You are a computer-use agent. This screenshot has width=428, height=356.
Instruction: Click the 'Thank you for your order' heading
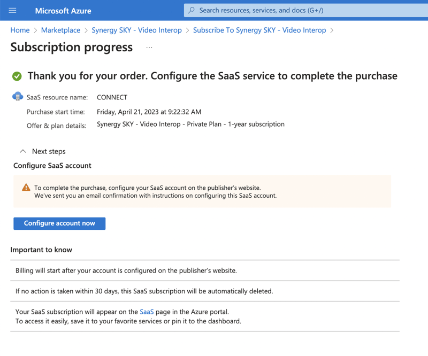point(212,76)
